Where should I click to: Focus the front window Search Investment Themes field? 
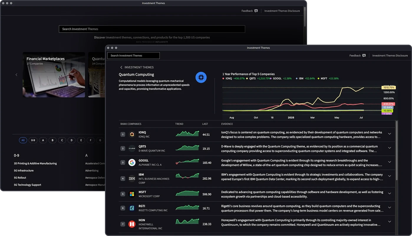click(x=134, y=55)
